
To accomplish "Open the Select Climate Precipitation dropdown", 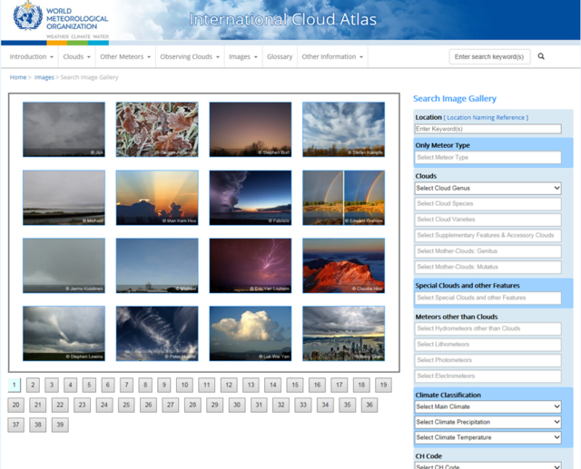I will (487, 422).
